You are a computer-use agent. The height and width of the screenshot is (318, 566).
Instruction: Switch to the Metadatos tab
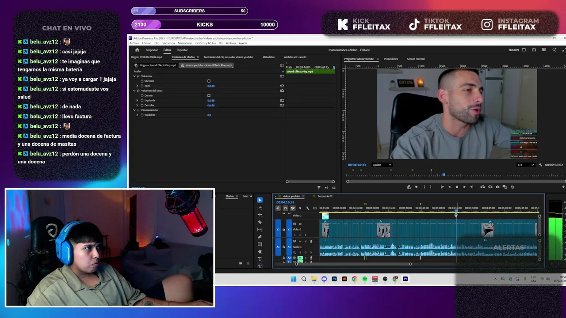(x=268, y=57)
